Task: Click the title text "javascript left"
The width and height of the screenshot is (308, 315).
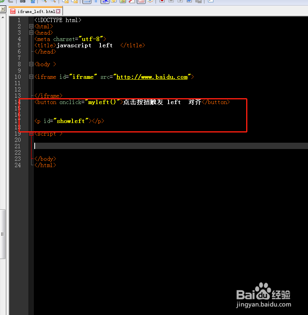Action: tap(84, 45)
